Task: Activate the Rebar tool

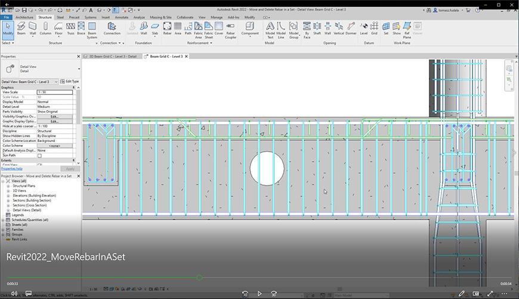Action: tap(168, 29)
